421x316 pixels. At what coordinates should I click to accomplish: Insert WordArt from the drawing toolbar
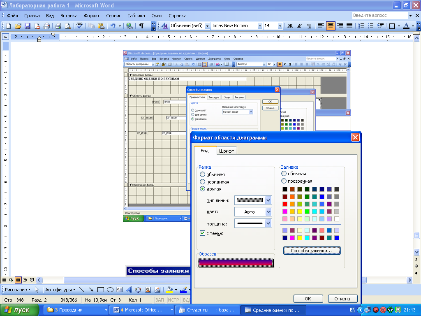point(129,290)
